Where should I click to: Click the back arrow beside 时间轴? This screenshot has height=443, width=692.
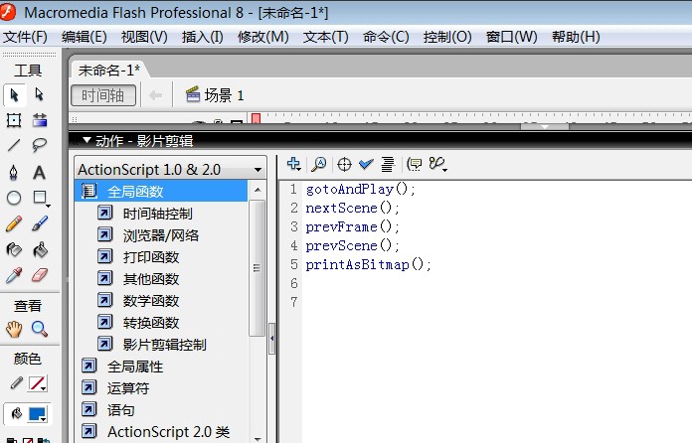[156, 95]
